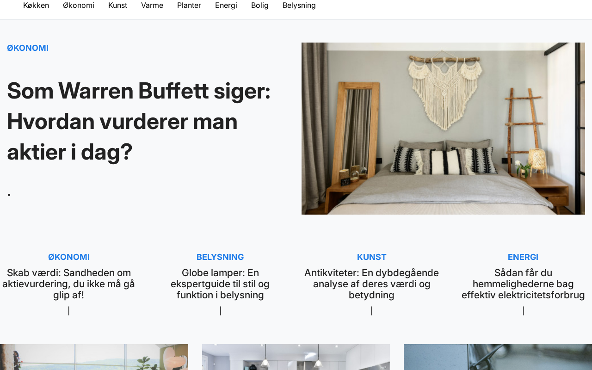Image resolution: width=592 pixels, height=370 pixels.
Task: Open the Warren Buffett headline article
Action: [139, 121]
